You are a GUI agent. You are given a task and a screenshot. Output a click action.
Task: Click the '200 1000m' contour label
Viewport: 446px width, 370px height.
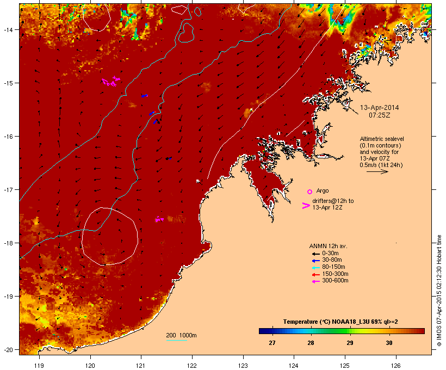pyautogui.click(x=181, y=335)
